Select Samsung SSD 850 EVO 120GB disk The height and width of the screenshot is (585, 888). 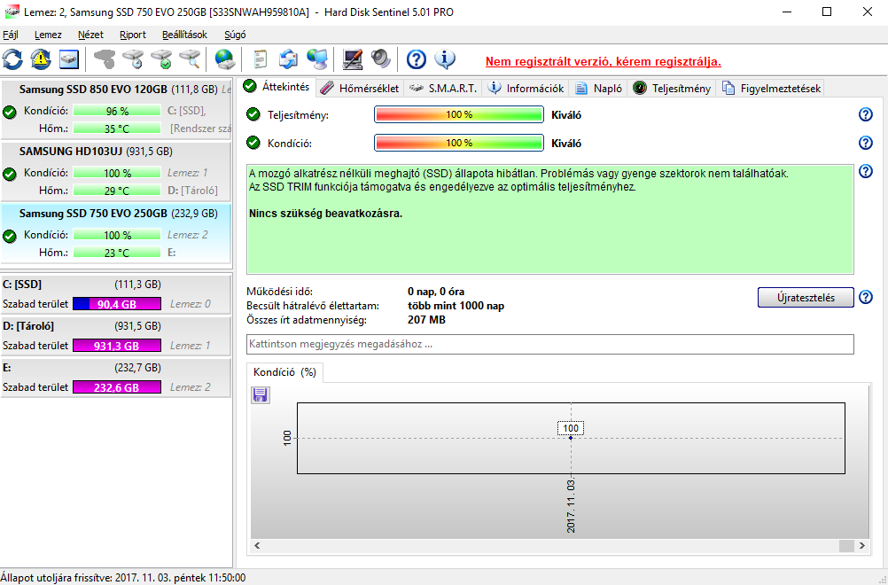[116, 110]
